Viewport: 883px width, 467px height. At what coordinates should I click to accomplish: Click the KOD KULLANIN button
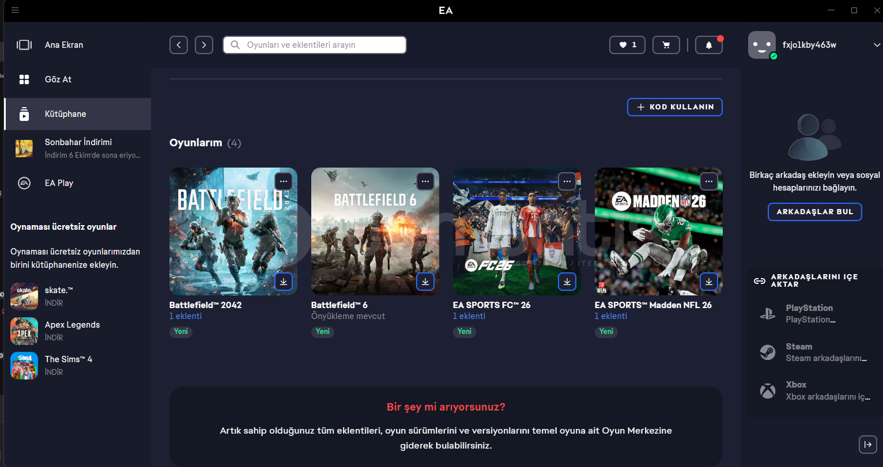[675, 107]
